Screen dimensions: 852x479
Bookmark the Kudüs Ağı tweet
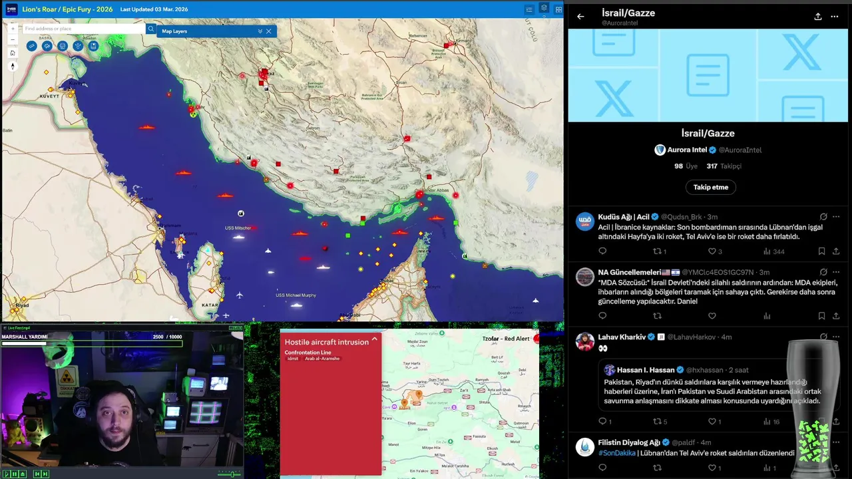(822, 251)
